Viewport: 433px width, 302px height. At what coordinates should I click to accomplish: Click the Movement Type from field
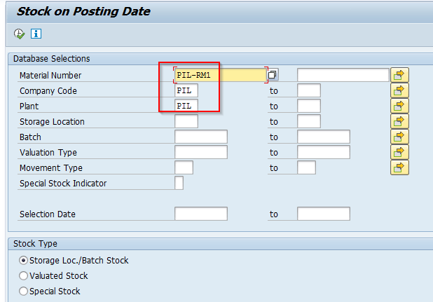coord(184,168)
